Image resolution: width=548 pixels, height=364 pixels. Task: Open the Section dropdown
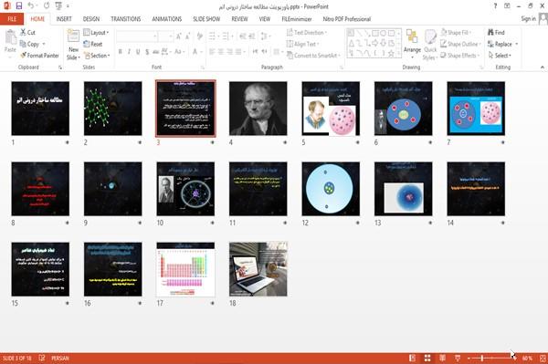click(x=97, y=56)
